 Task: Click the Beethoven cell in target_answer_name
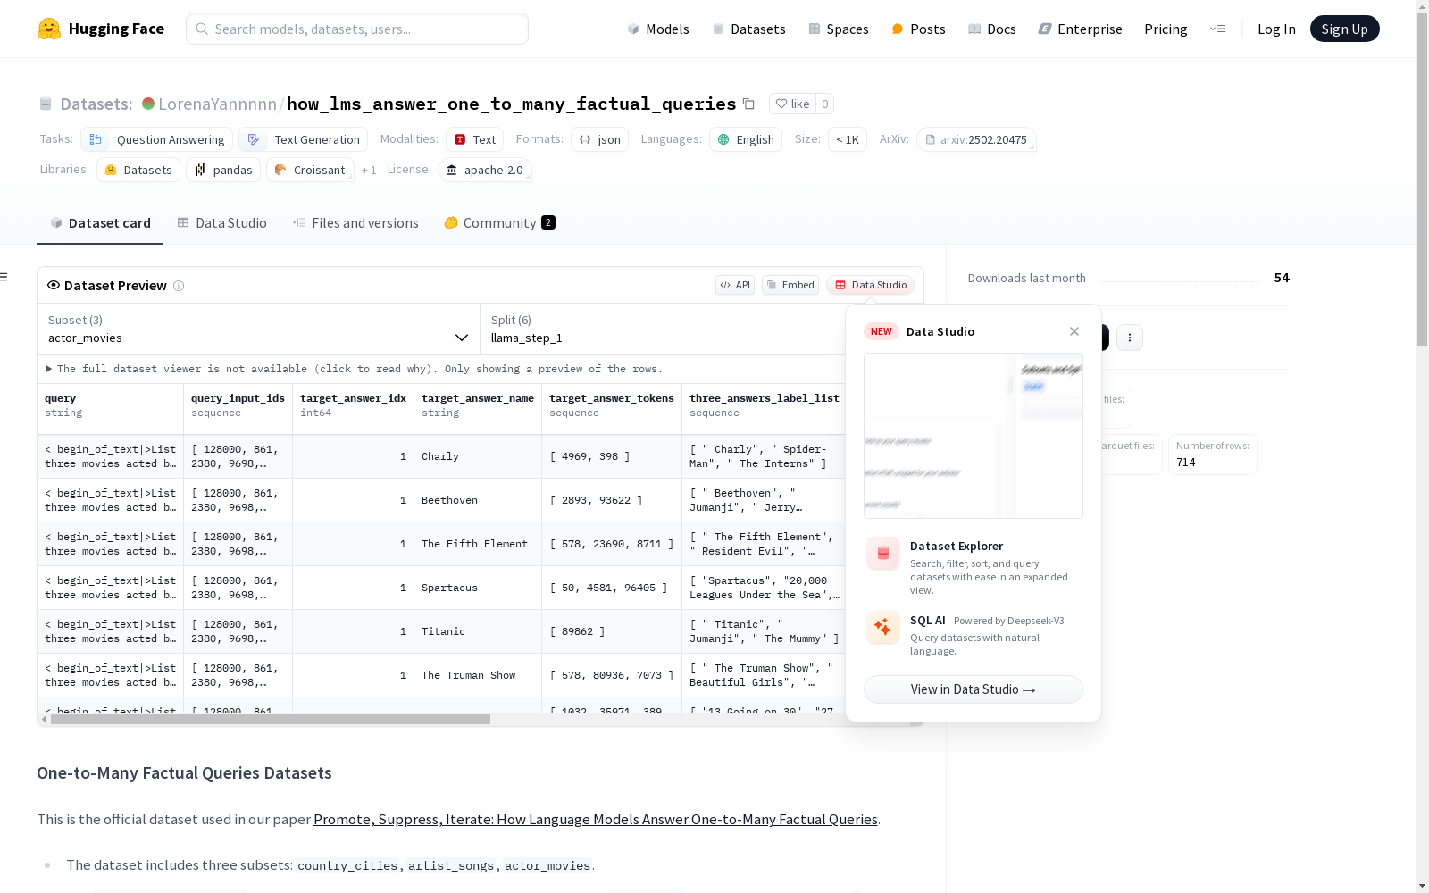click(x=478, y=500)
